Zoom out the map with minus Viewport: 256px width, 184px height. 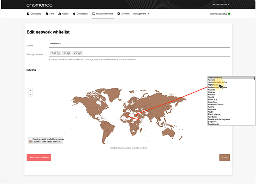point(30,94)
